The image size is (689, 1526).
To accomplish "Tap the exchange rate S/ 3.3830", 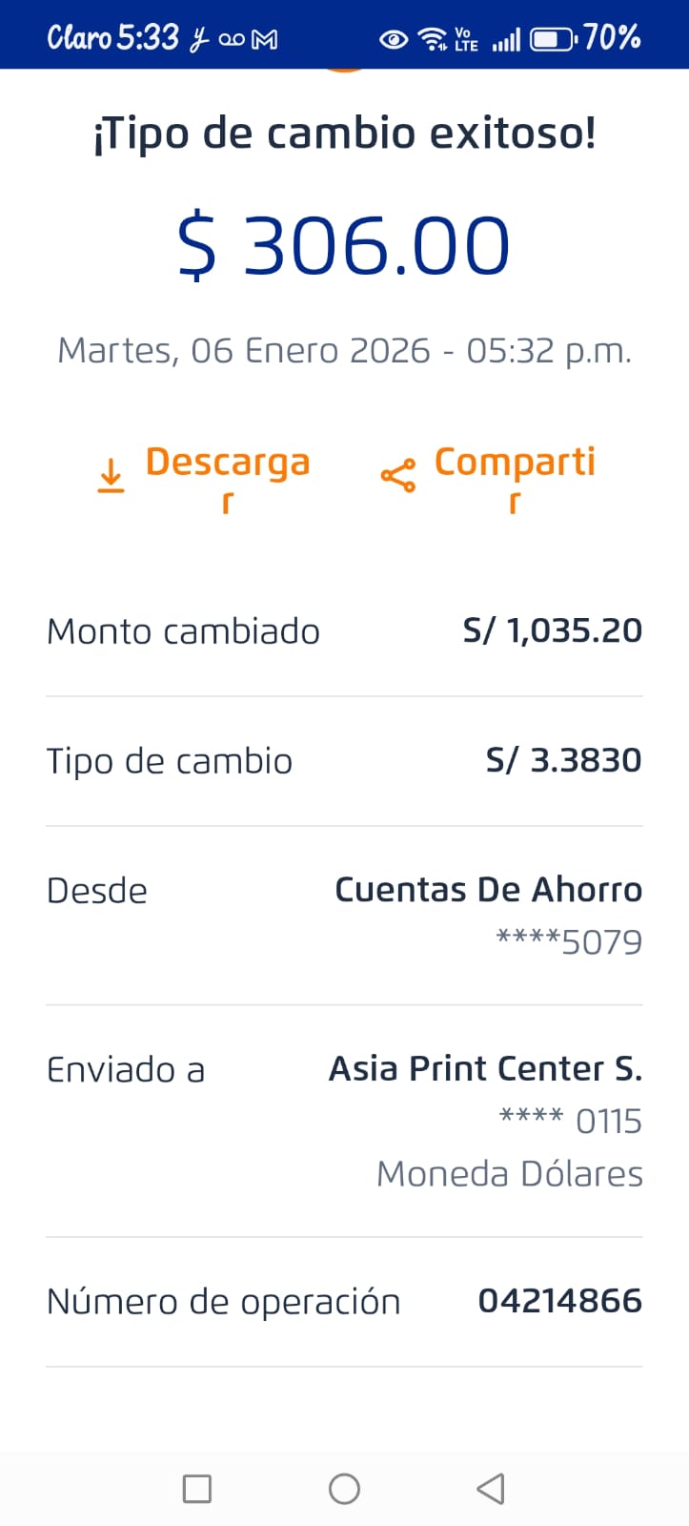I will click(563, 760).
